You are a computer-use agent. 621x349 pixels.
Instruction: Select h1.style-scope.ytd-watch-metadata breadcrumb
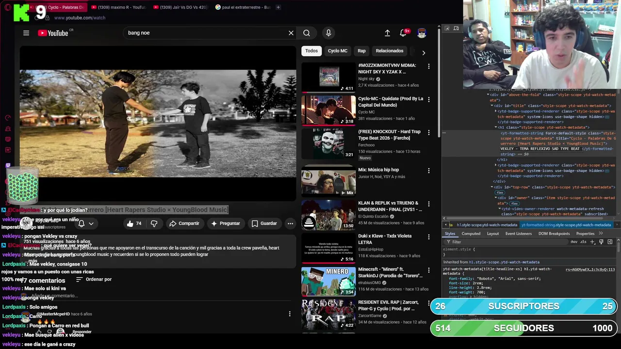487,225
